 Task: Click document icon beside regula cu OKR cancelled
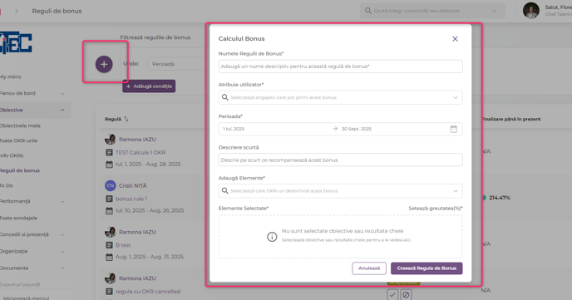click(x=109, y=291)
